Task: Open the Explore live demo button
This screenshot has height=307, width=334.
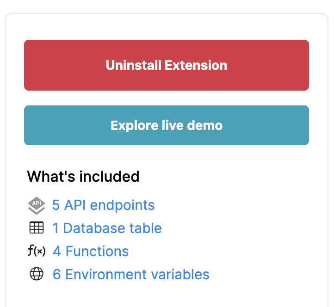Action: tap(167, 125)
